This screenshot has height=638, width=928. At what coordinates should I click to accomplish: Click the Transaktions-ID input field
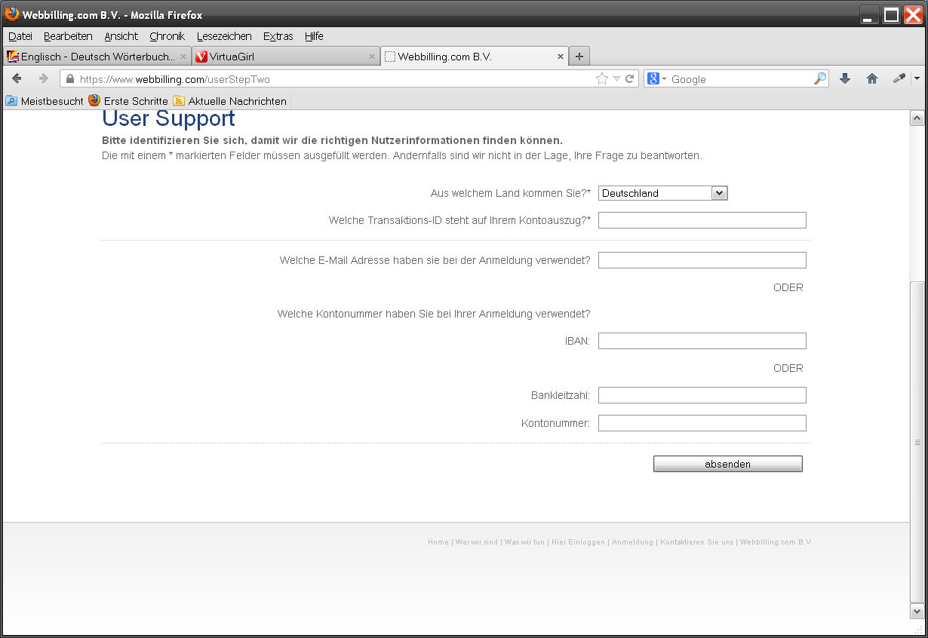pyautogui.click(x=702, y=220)
